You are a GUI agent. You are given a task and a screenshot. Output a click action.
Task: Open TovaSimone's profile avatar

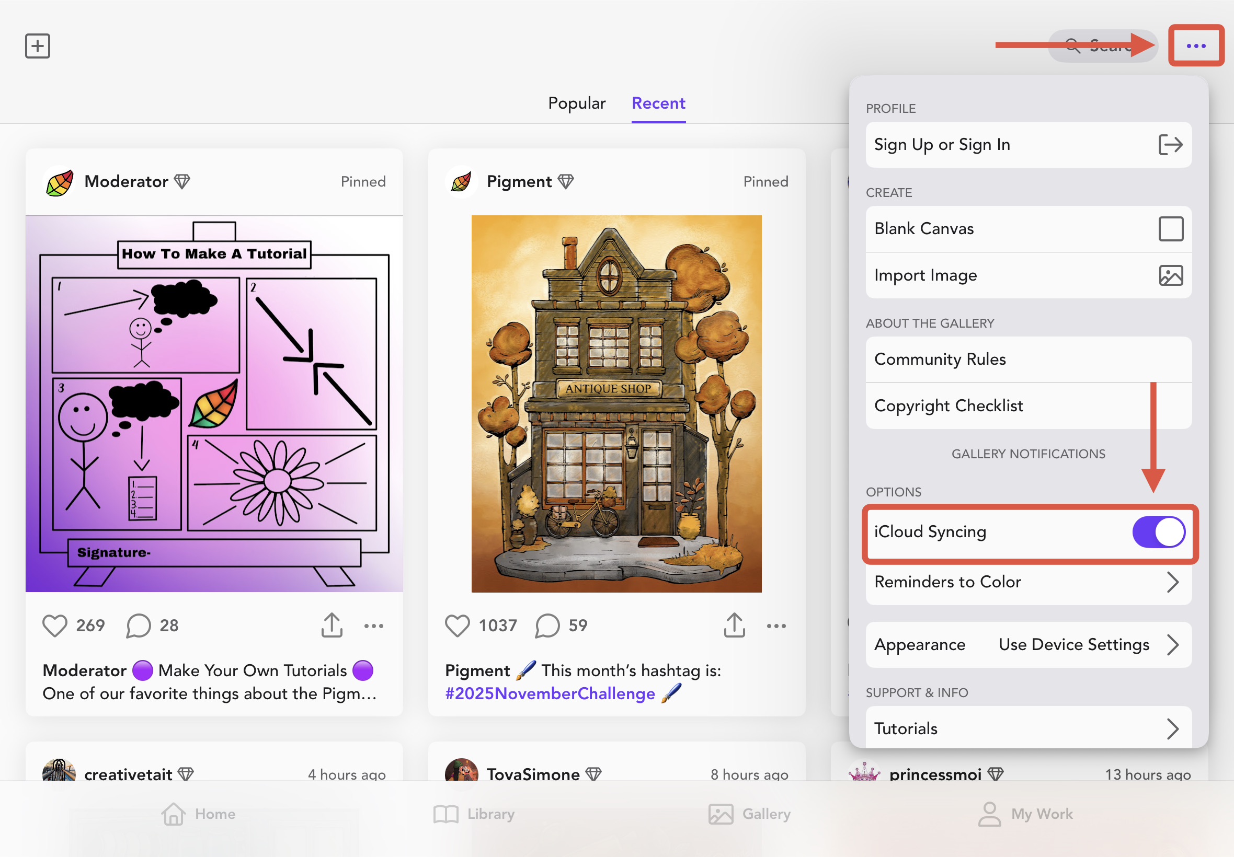tap(461, 770)
